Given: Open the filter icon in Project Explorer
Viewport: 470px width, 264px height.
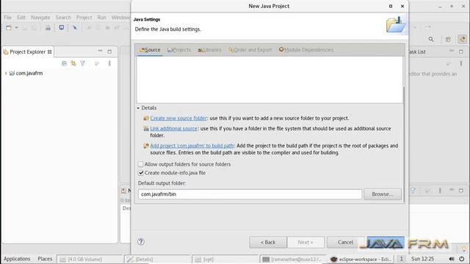Looking at the screenshot, I should 82,64.
